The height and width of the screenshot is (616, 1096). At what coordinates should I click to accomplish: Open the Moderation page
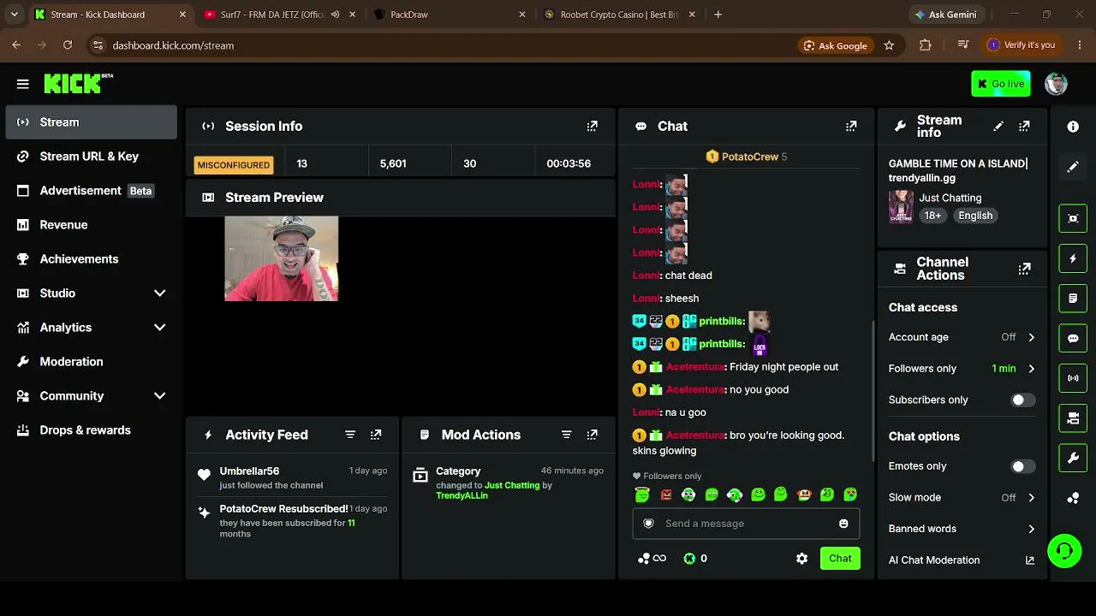pyautogui.click(x=91, y=362)
